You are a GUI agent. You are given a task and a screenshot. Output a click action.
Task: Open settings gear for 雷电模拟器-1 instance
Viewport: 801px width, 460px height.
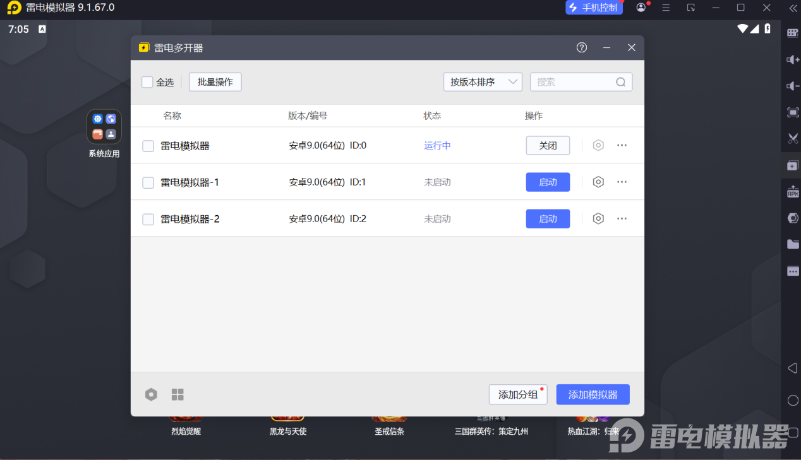[x=598, y=182]
